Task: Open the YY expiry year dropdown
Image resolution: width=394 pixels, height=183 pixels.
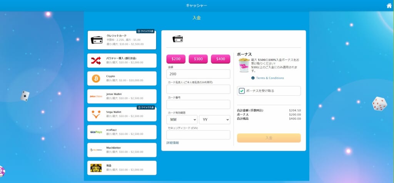Action: pyautogui.click(x=215, y=120)
